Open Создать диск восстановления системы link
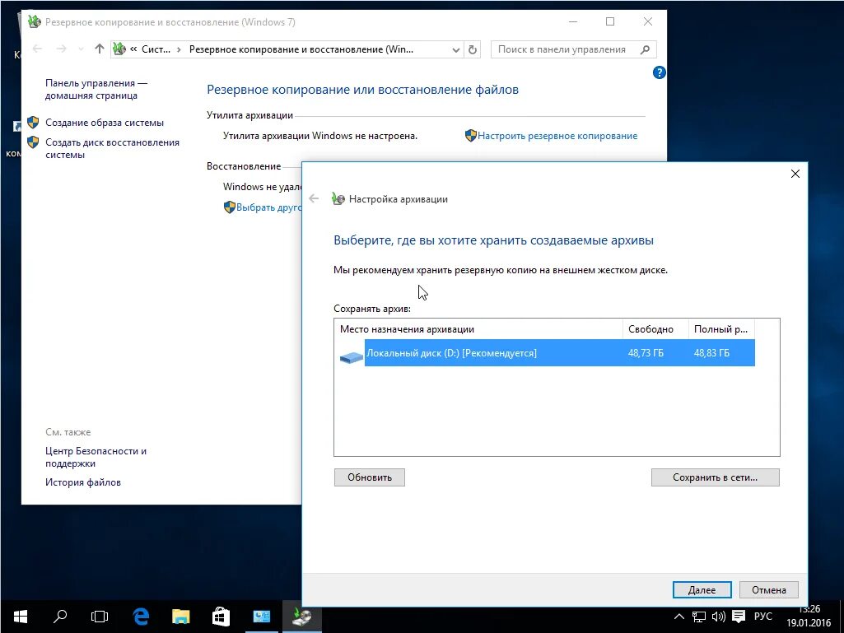The width and height of the screenshot is (844, 633). pyautogui.click(x=112, y=148)
